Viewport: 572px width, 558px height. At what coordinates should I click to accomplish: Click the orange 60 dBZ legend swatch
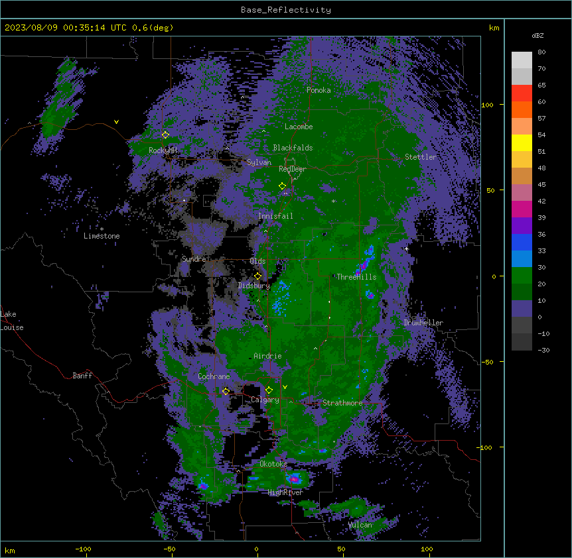click(522, 109)
